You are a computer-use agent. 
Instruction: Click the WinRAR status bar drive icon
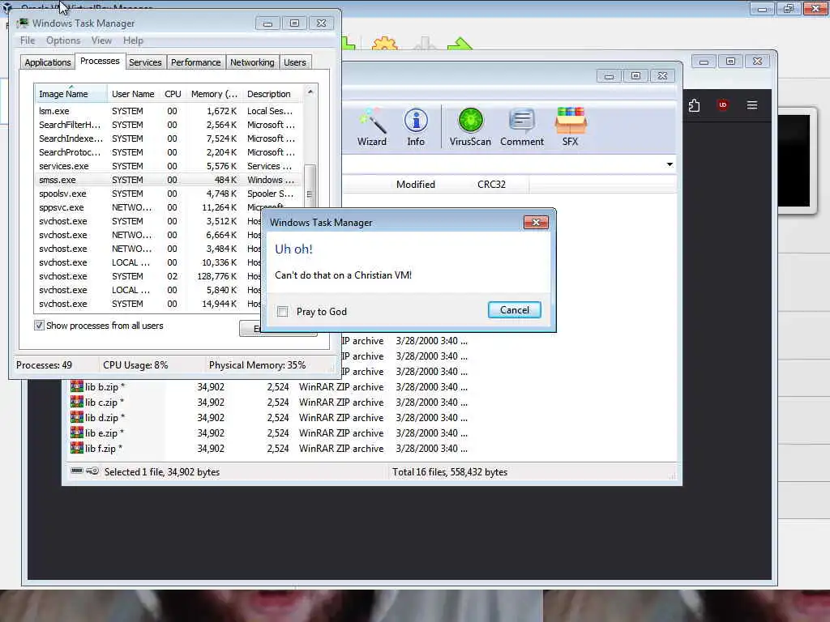77,471
